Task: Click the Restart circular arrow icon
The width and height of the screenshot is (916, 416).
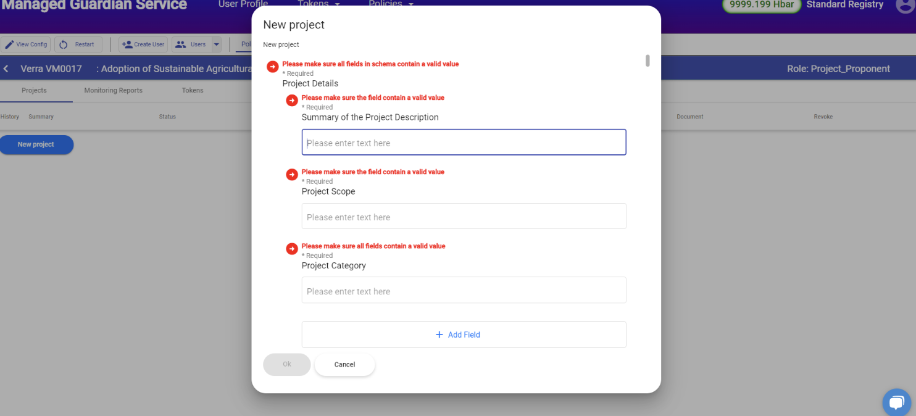Action: [64, 44]
